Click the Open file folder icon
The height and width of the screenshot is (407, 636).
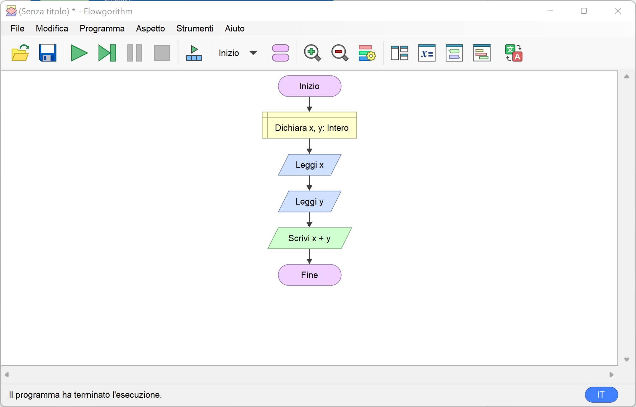point(20,53)
